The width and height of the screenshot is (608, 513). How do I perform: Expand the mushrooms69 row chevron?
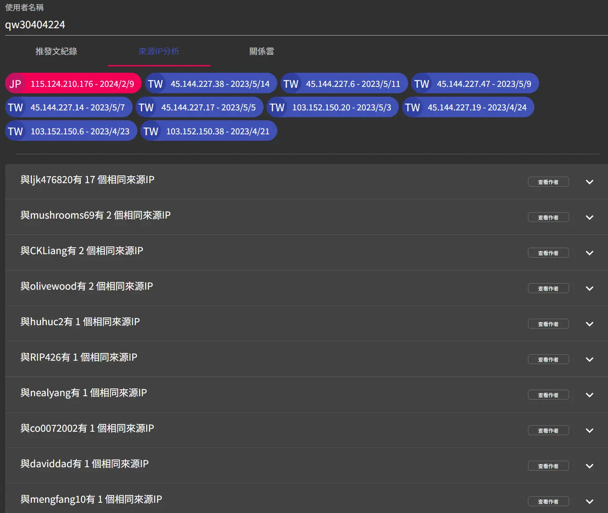click(589, 217)
